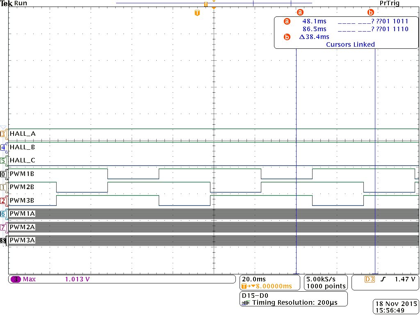Click cursor a marker at top
Screen dimensions: 420x315
[x=300, y=12]
